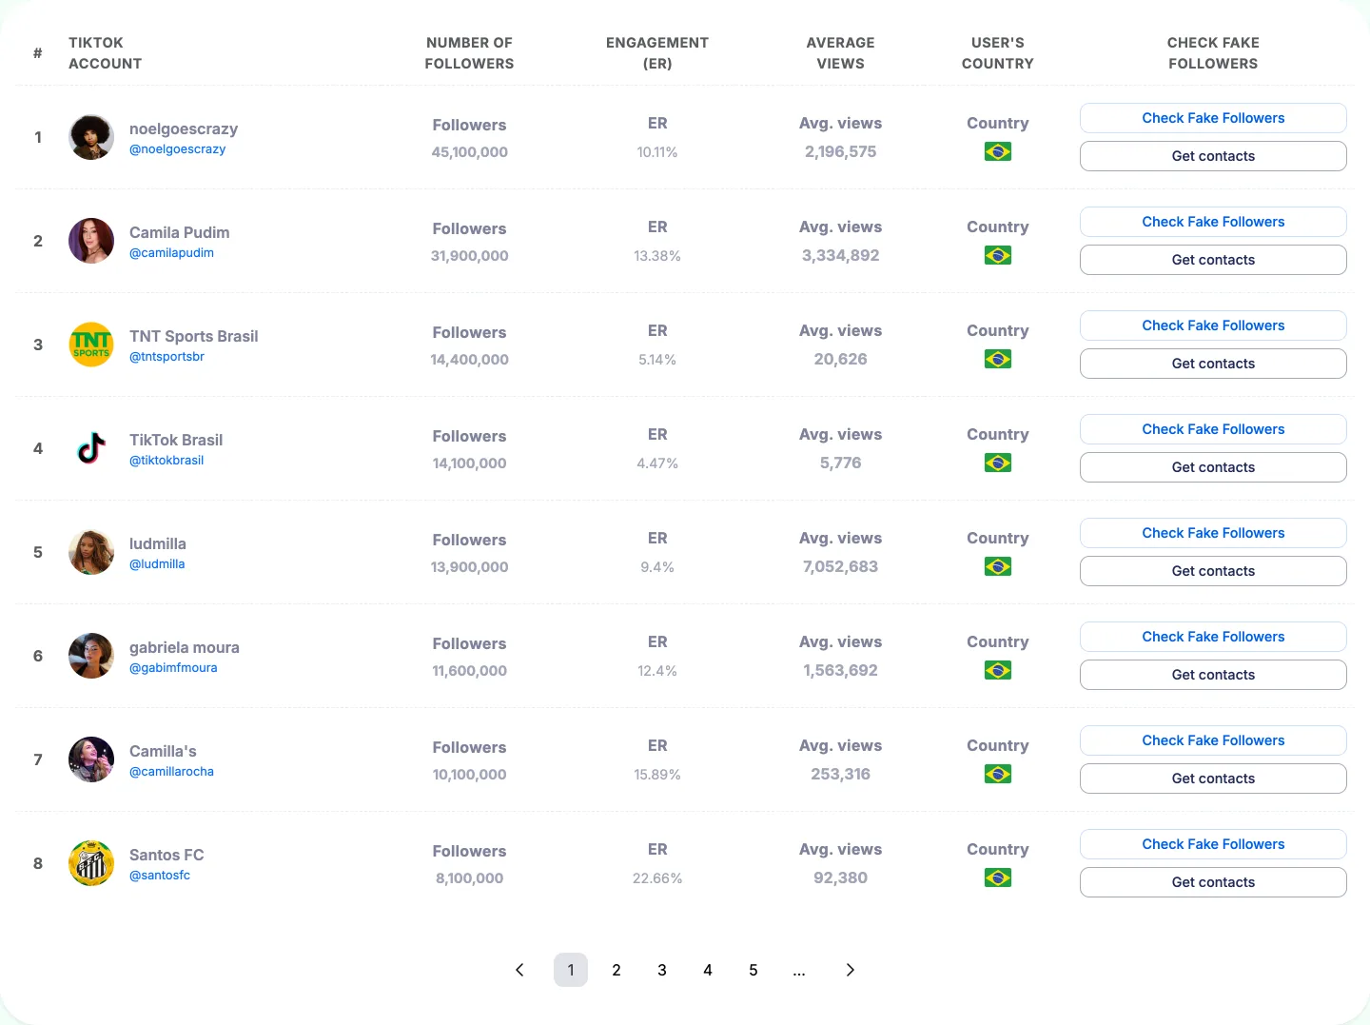Get contacts for gabriela moura

tap(1213, 675)
